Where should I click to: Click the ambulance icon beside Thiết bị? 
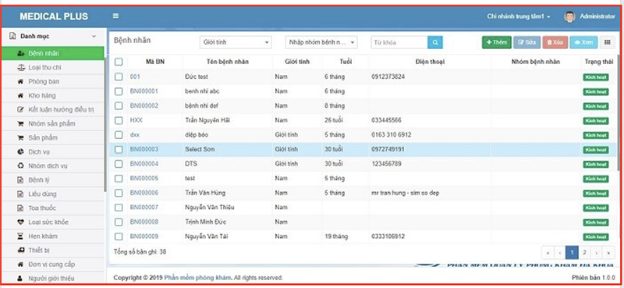pos(21,251)
